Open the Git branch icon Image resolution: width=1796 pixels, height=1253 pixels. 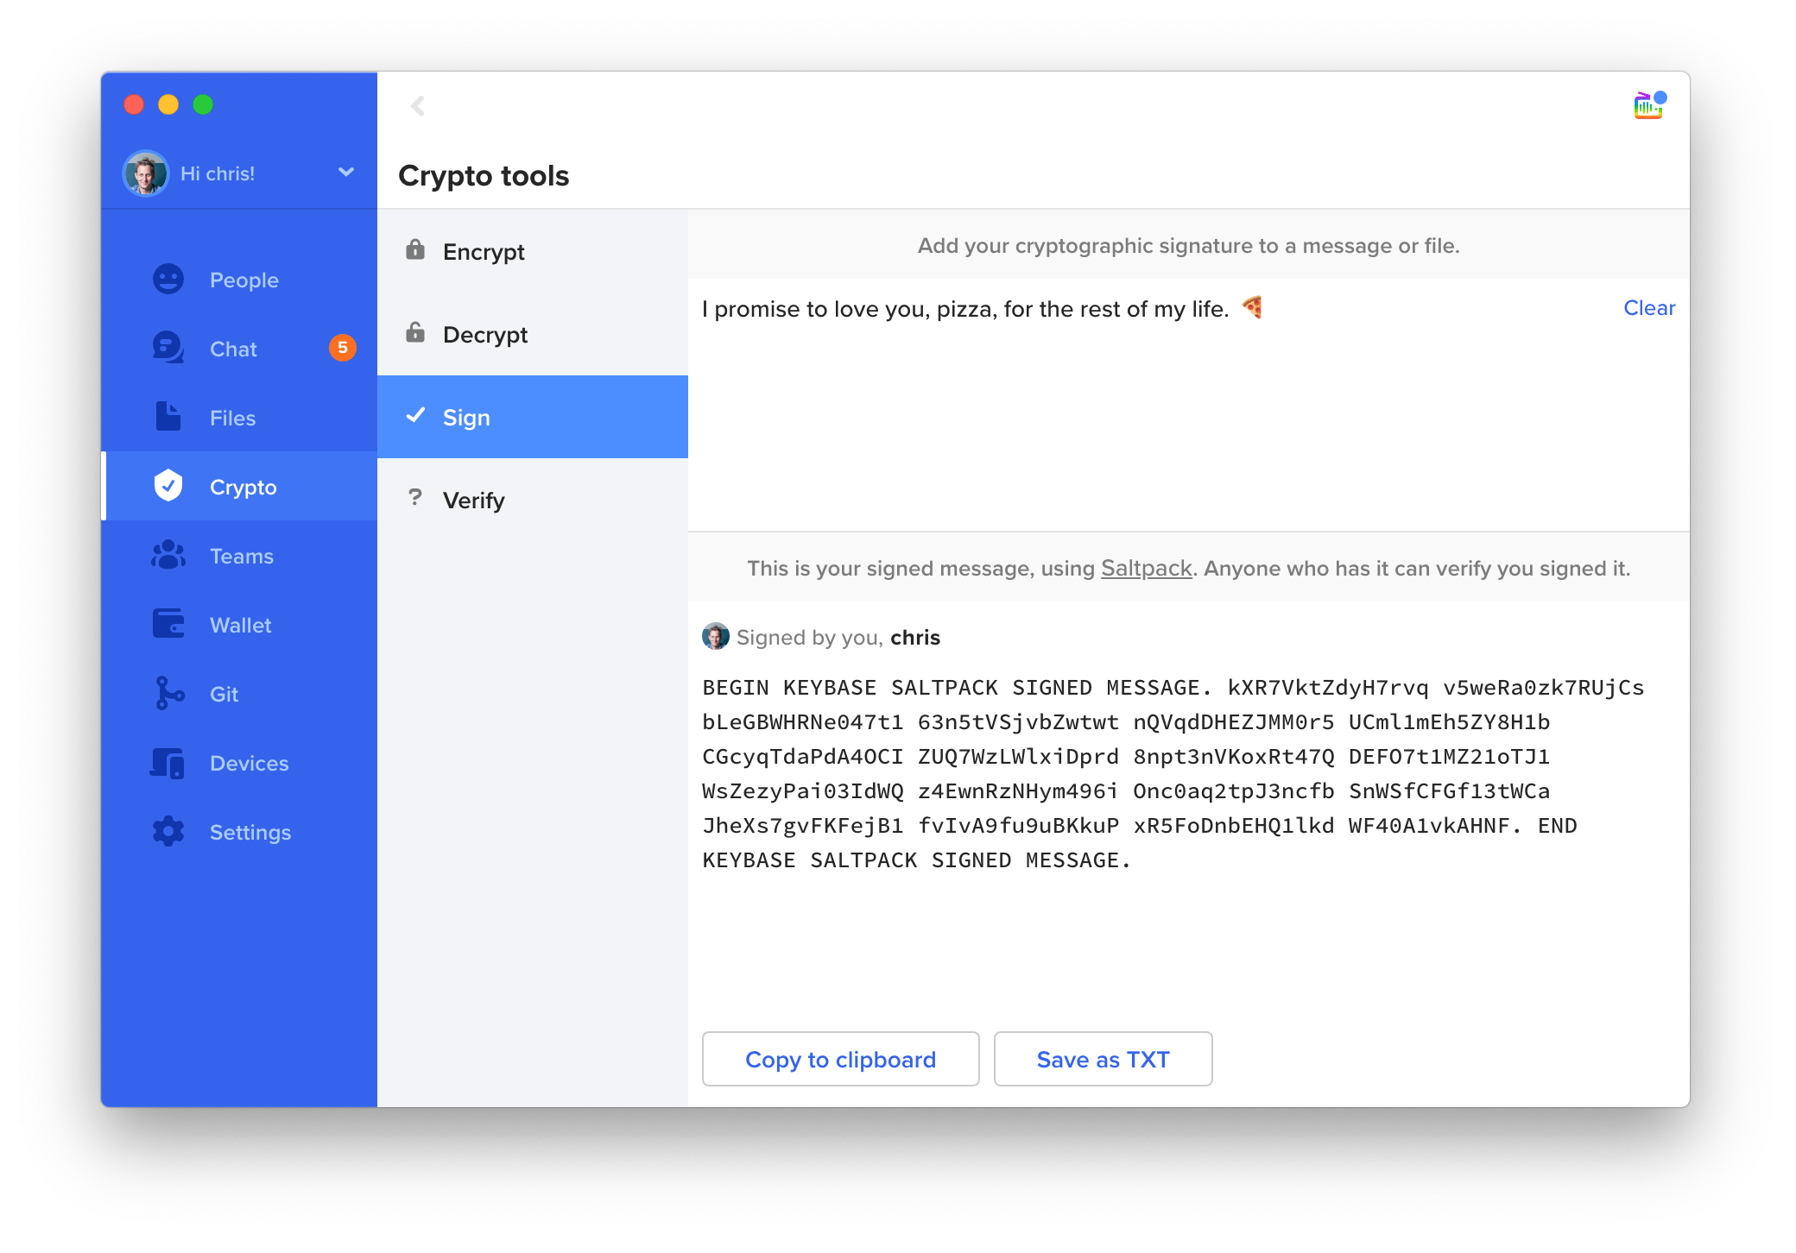168,693
